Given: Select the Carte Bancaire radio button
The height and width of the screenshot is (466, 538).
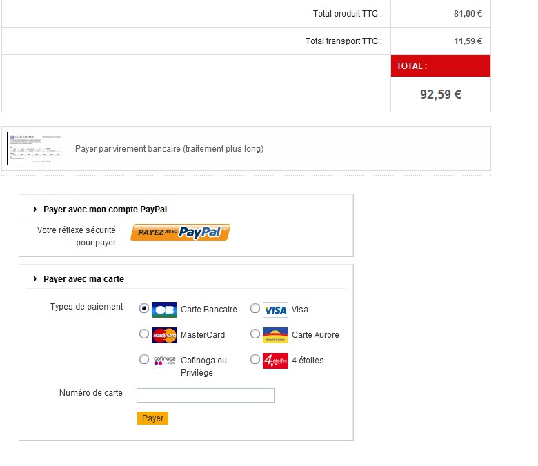Looking at the screenshot, I should tap(144, 308).
